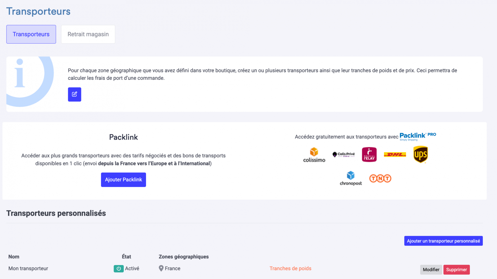Viewport: 497px width, 279px height.
Task: Click Modifier for Mon transporteur
Action: tap(431, 270)
